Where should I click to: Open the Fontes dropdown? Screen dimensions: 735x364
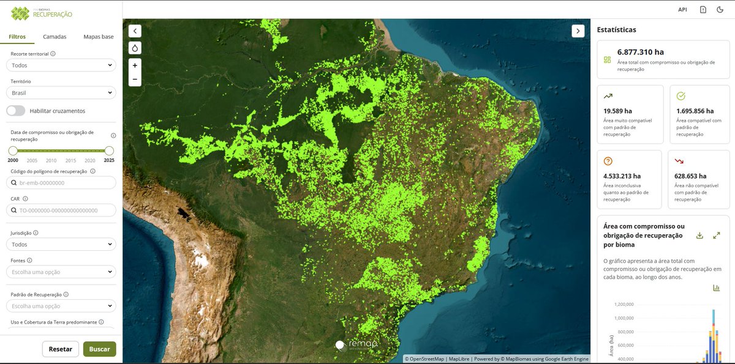[x=61, y=272]
